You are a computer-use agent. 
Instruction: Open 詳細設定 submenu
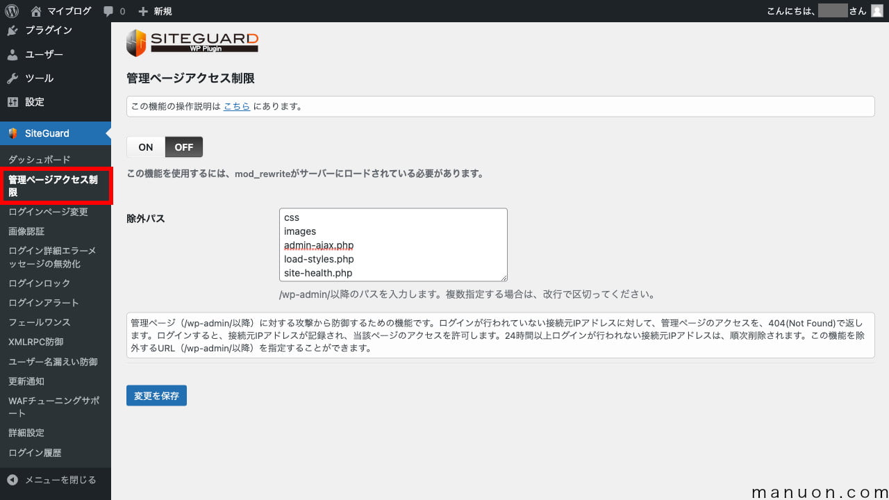point(26,433)
